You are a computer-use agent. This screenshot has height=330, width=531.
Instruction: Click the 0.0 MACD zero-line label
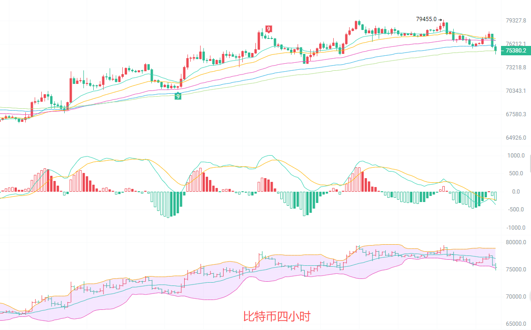pos(516,192)
